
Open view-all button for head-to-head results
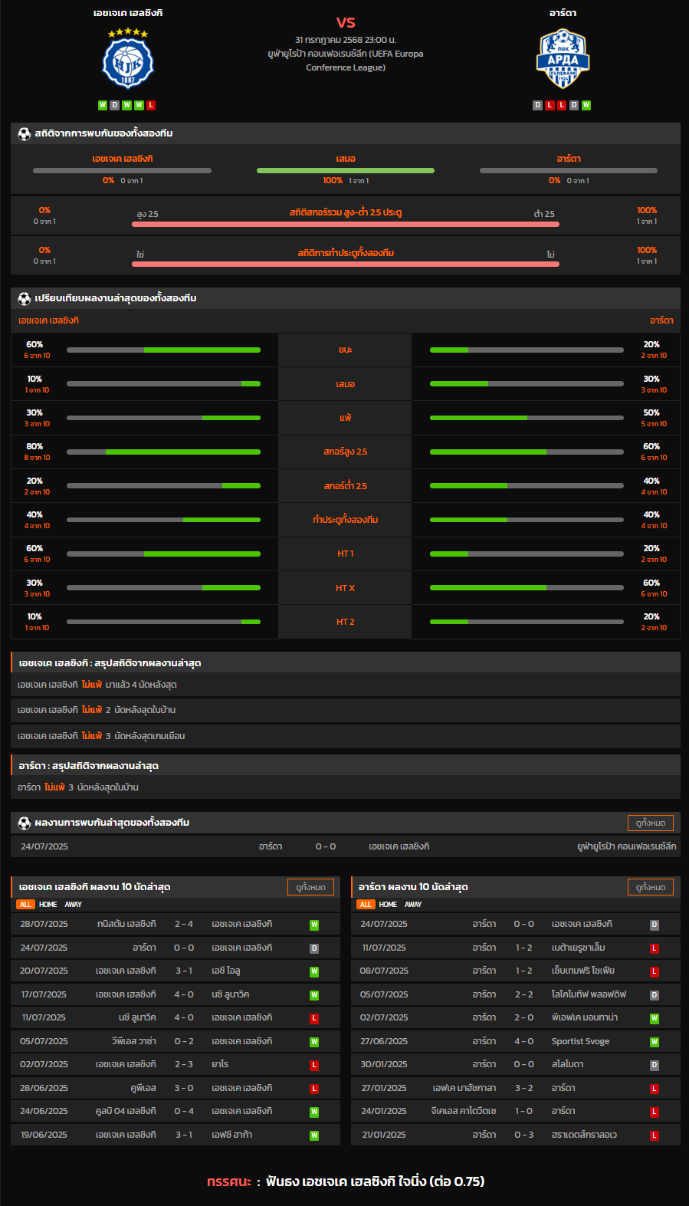(x=651, y=823)
